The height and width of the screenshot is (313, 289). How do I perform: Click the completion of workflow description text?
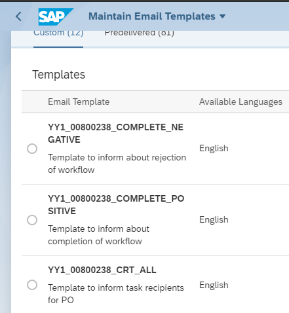[98, 235]
